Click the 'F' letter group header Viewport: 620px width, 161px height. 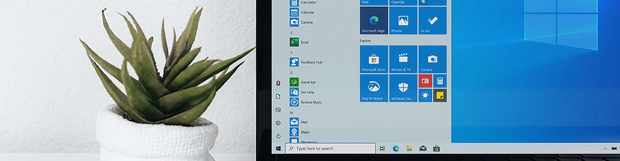tap(291, 52)
